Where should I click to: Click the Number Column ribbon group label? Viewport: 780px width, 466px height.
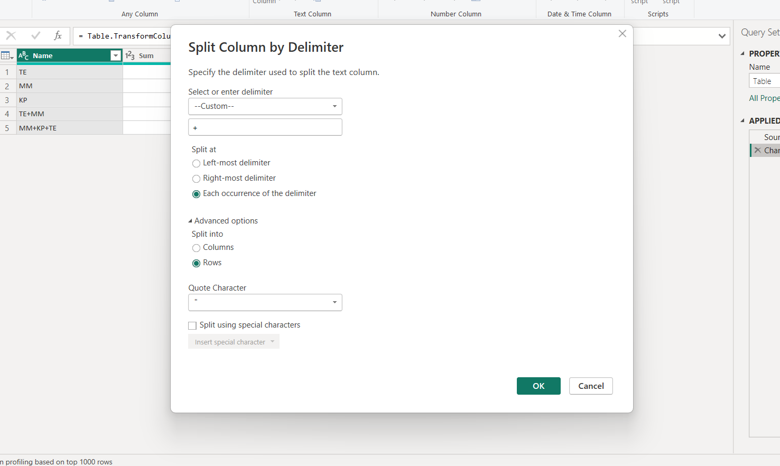[x=456, y=14]
